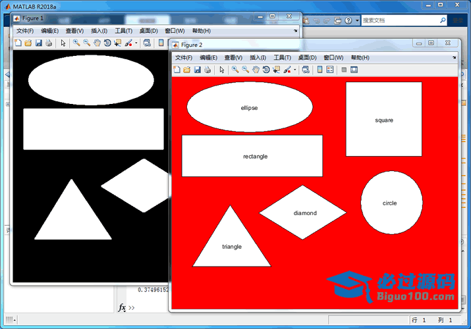The image size is (471, 329).
Task: Open 窗口(W) menu in Figure 1
Action: pos(175,31)
